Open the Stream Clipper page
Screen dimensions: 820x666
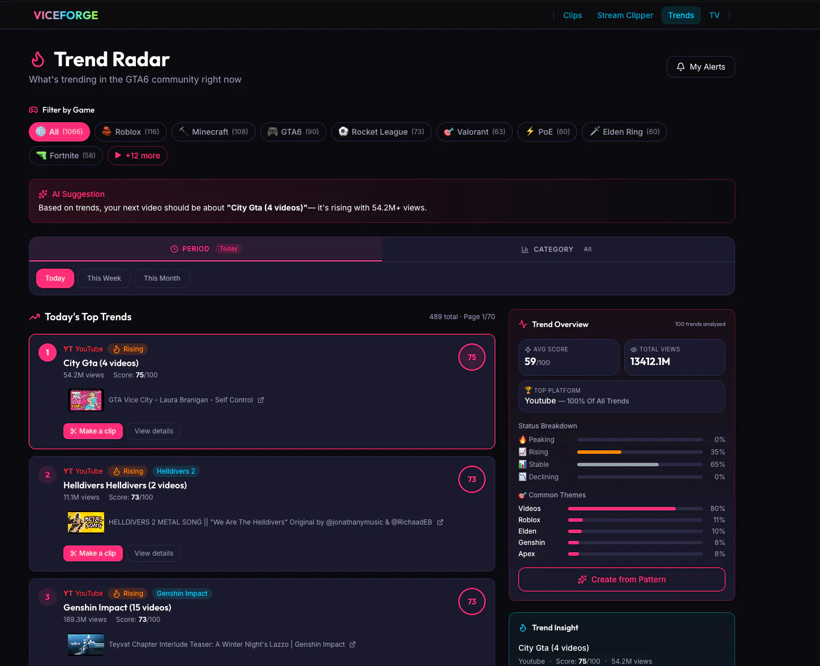click(625, 15)
